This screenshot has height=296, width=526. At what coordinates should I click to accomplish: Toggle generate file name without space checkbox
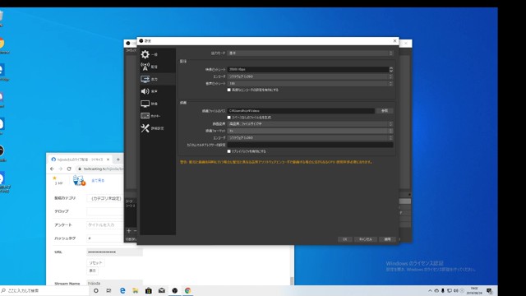point(229,118)
